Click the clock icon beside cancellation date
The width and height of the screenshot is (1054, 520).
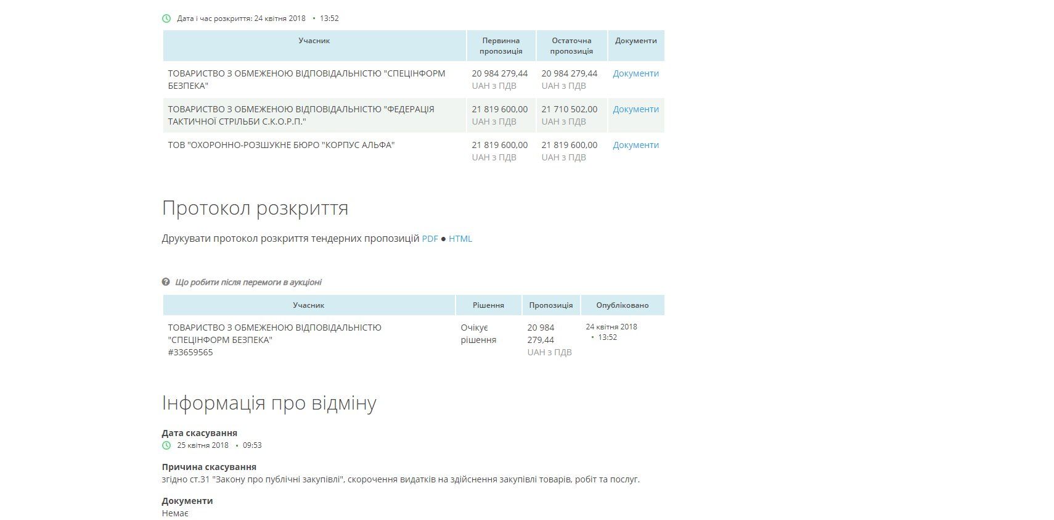point(166,445)
